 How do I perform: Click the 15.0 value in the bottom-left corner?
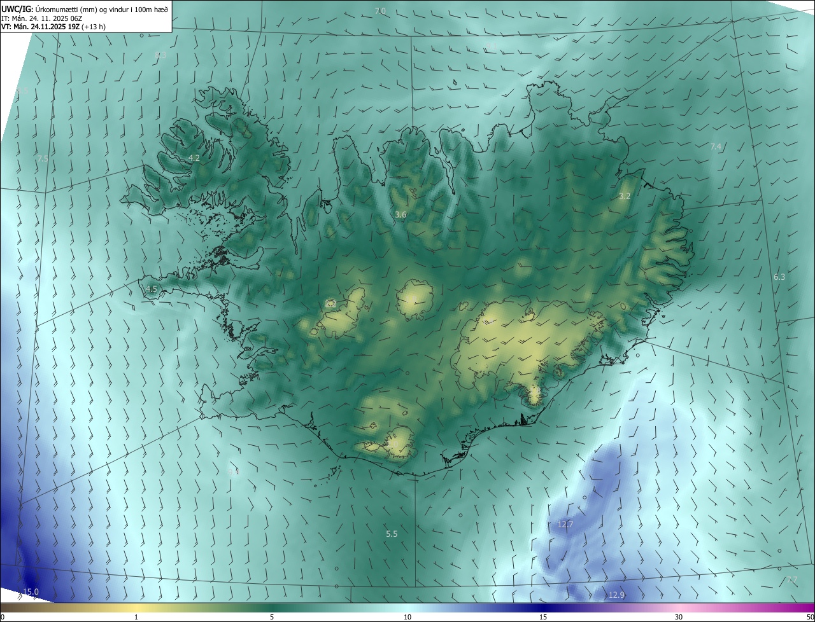point(31,591)
